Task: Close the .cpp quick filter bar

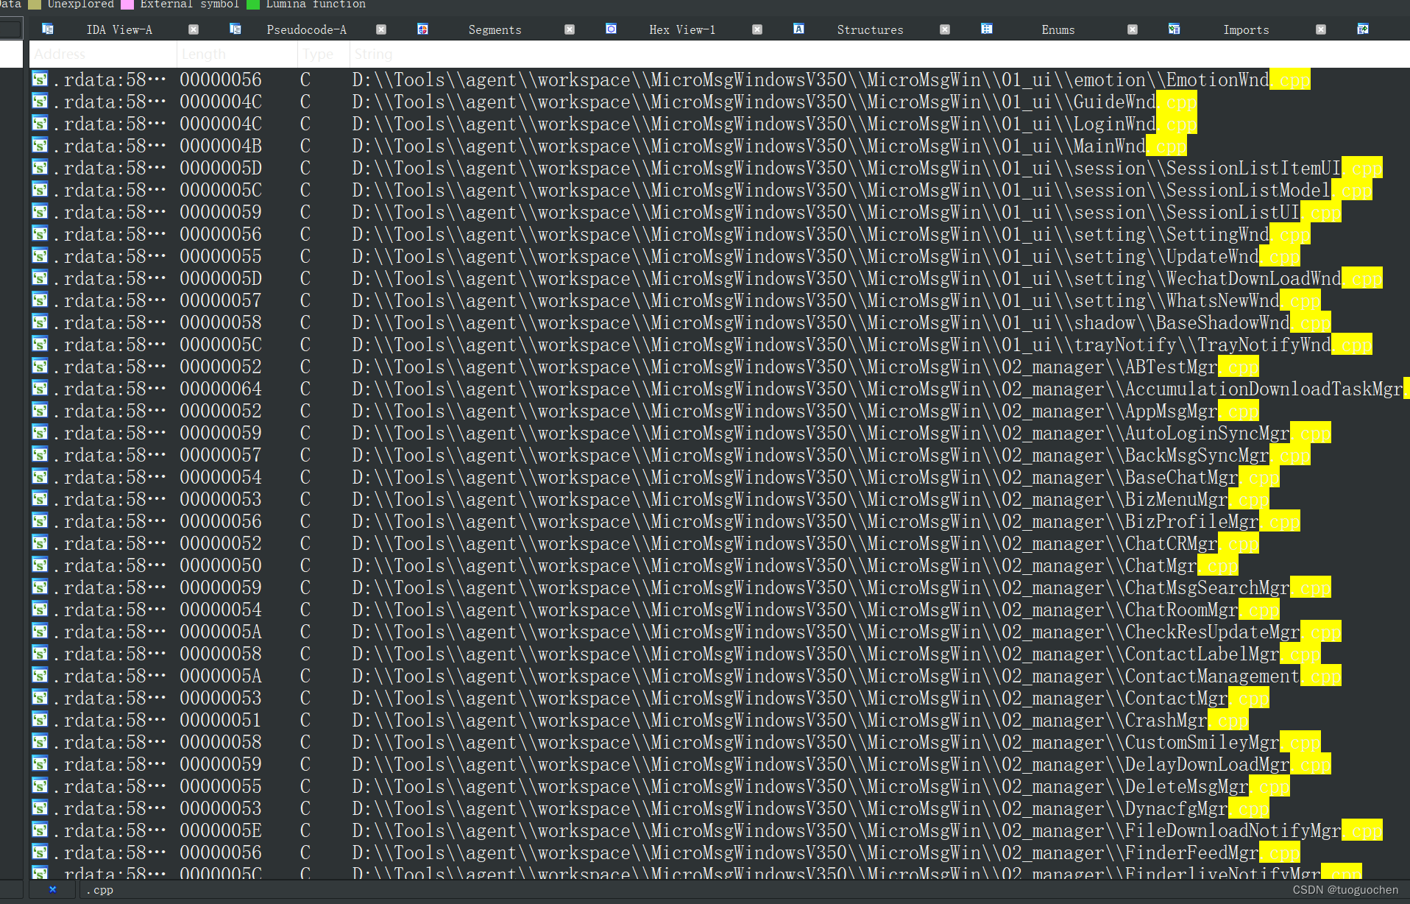Action: coord(52,889)
